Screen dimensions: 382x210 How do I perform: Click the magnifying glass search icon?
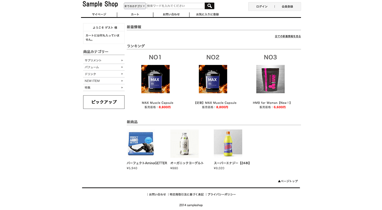[x=209, y=6]
